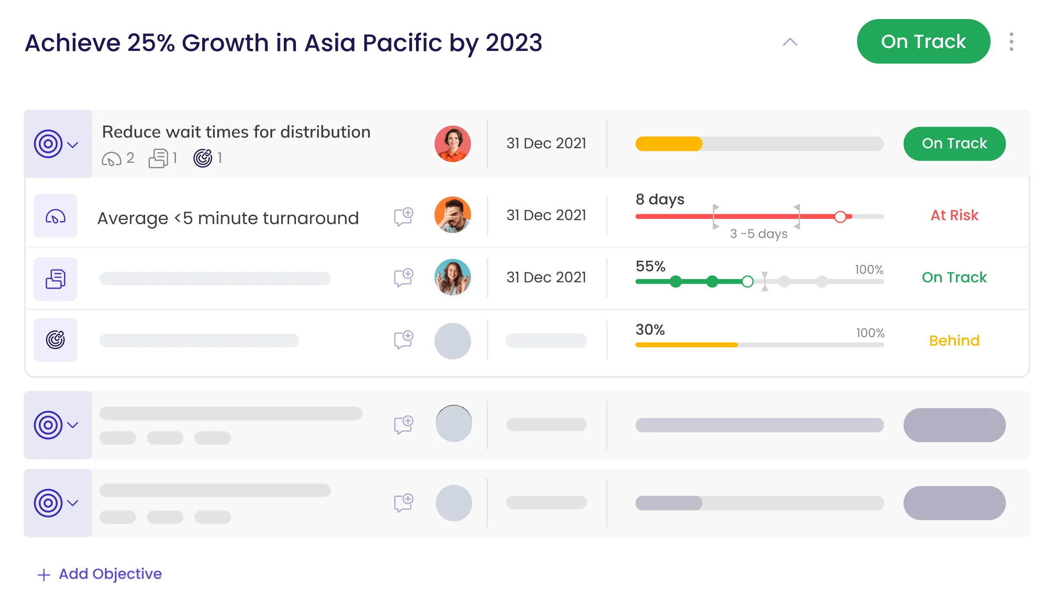This screenshot has width=1051, height=616.
Task: Click the red slider handle at 8 days
Action: [x=840, y=216]
